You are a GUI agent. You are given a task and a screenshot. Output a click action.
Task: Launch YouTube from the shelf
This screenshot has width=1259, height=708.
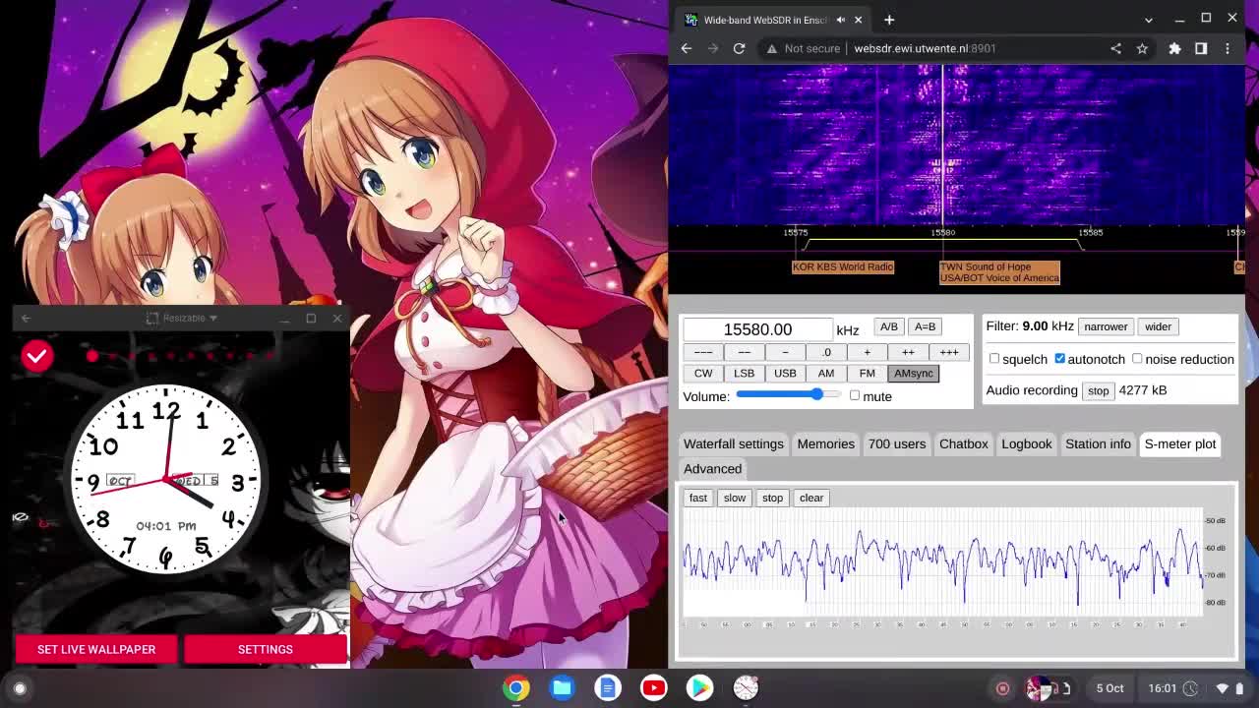click(x=653, y=687)
